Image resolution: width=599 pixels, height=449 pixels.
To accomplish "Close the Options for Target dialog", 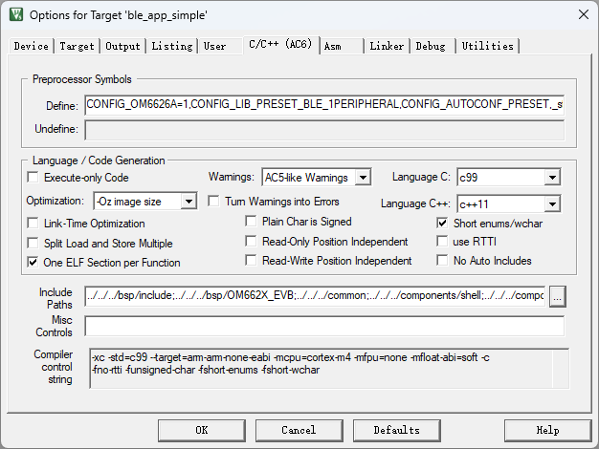I will tap(584, 15).
